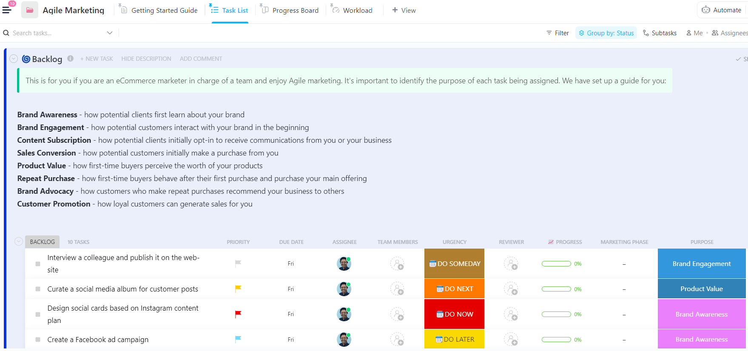Toggle status box for Interview a colleague task
The width and height of the screenshot is (748, 351).
click(x=38, y=264)
